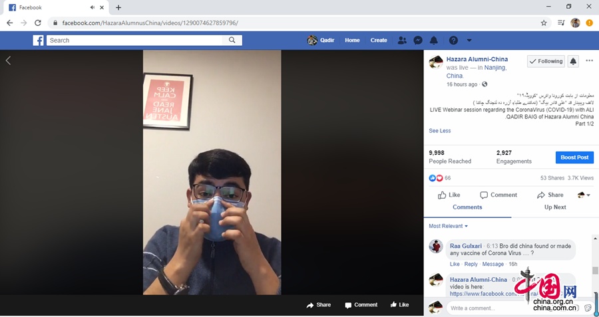Mute the tab audio speaker icon
This screenshot has height=317, width=599.
[93, 7]
